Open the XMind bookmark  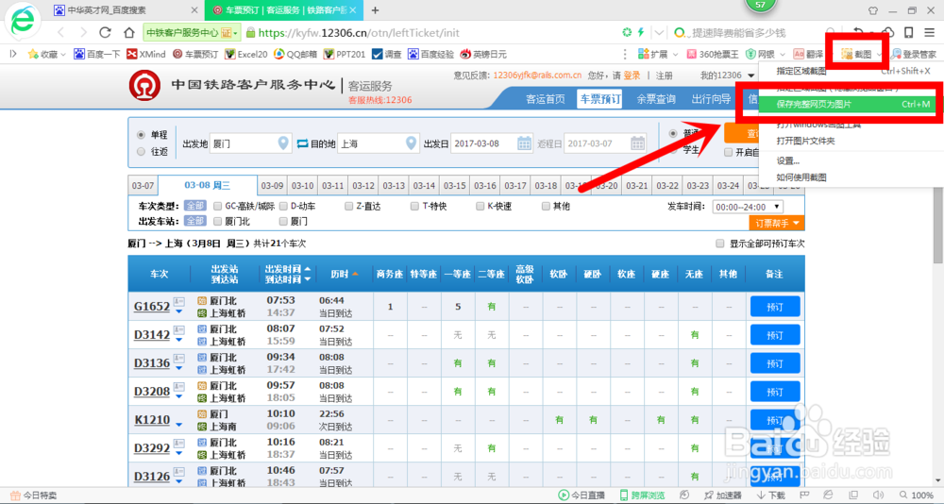(145, 54)
